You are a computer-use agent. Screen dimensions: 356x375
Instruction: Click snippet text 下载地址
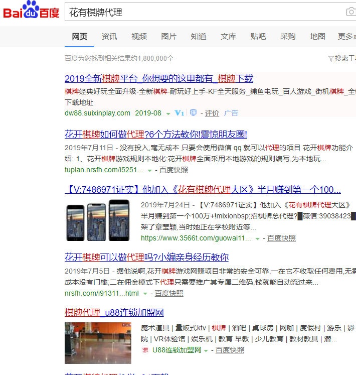click(79, 102)
